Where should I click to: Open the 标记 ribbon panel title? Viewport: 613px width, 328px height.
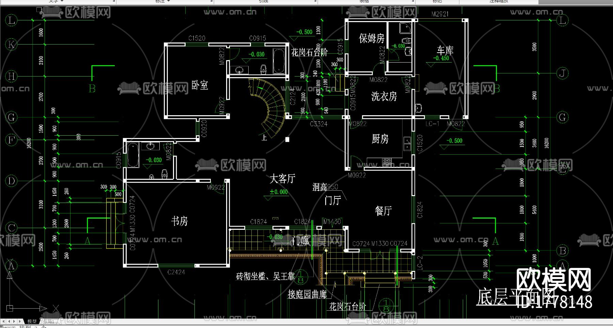[437, 1]
